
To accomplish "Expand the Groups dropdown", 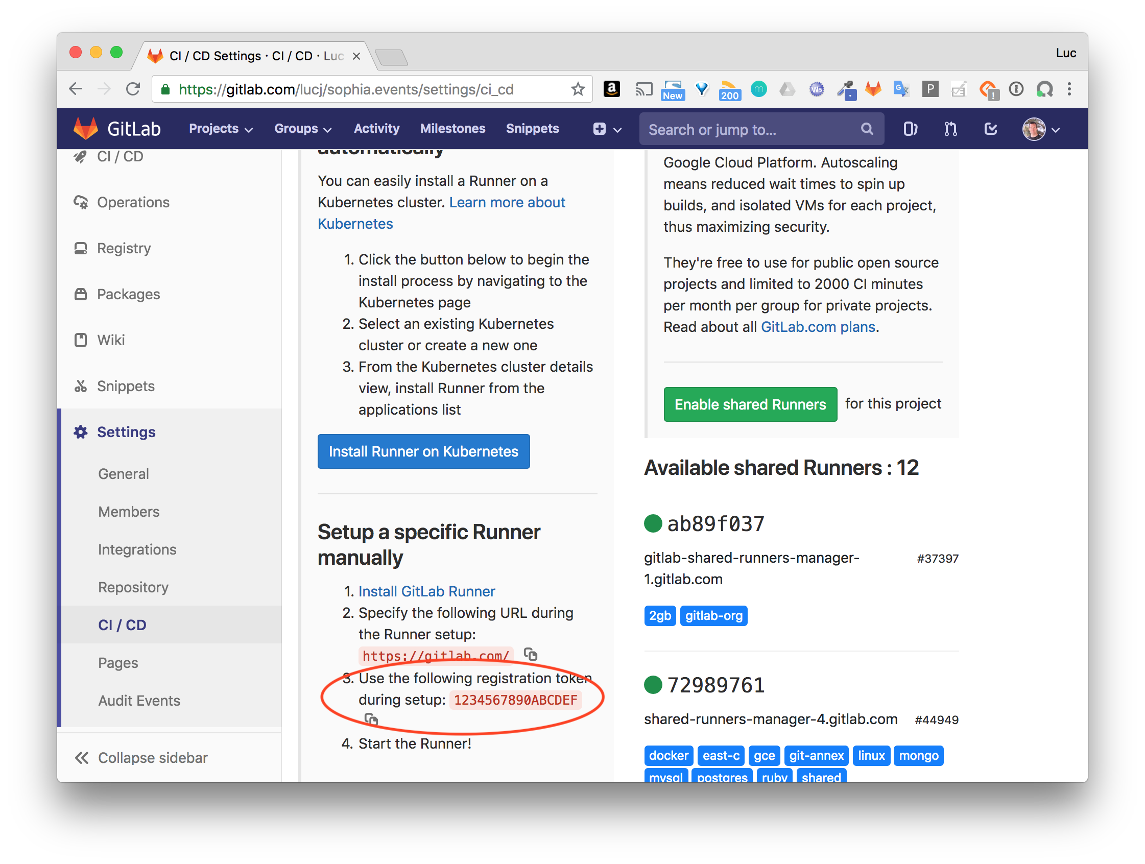I will point(302,129).
